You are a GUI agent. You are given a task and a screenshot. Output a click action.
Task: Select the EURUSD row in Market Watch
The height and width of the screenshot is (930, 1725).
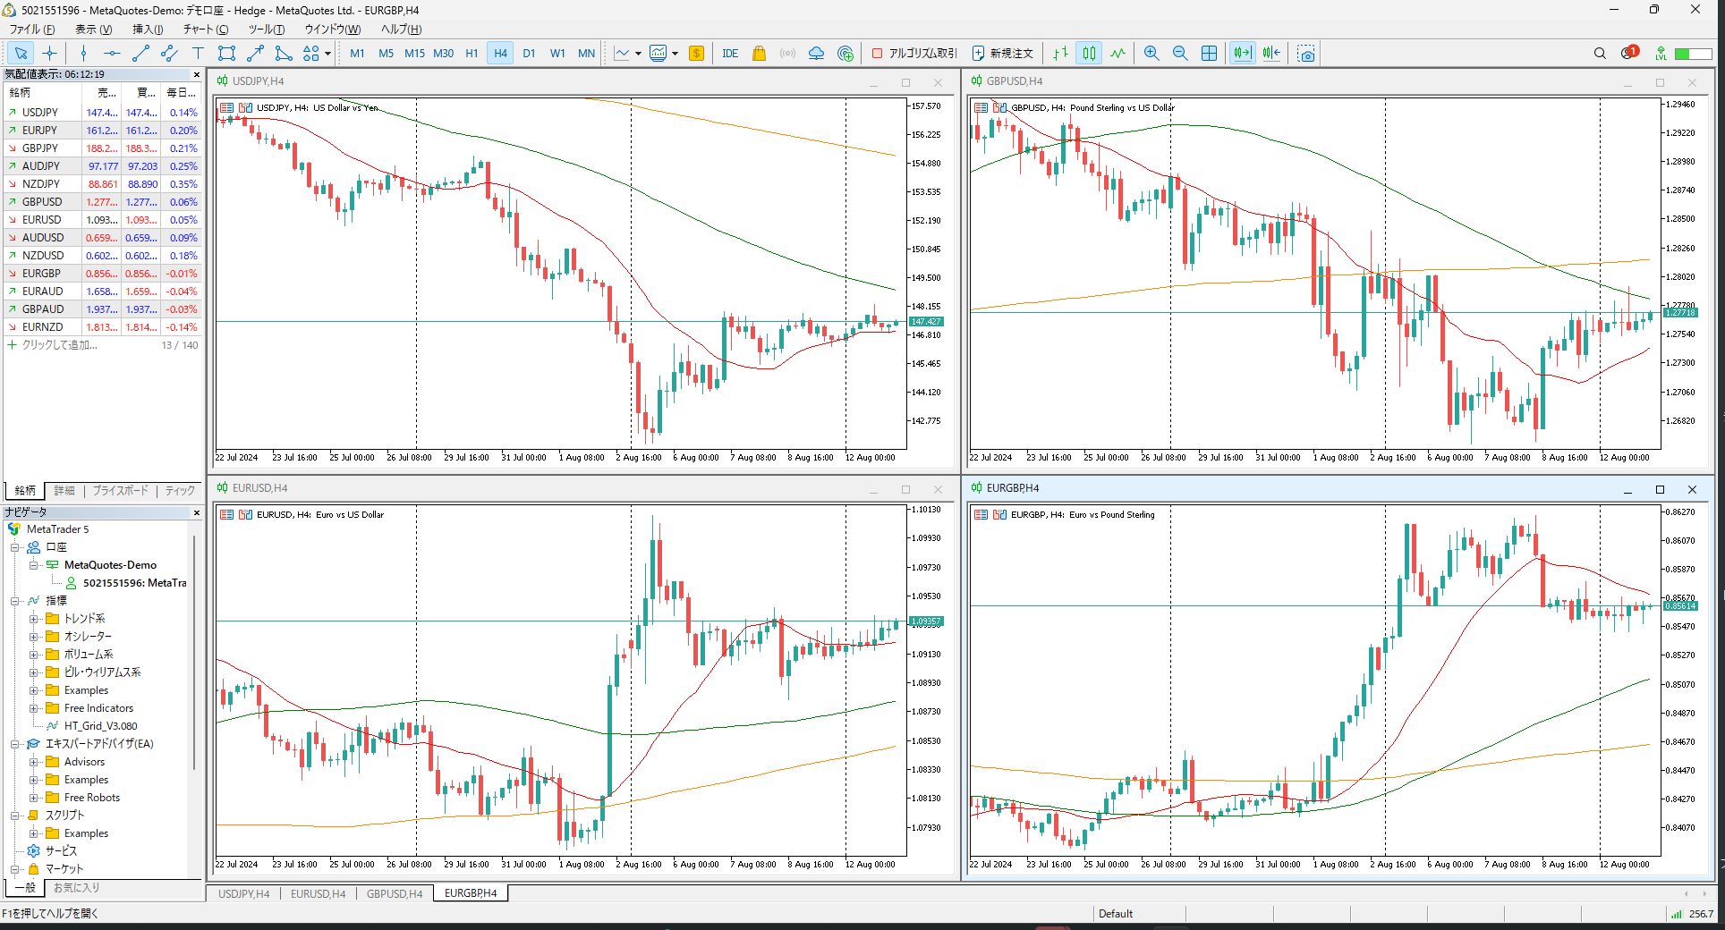(42, 220)
